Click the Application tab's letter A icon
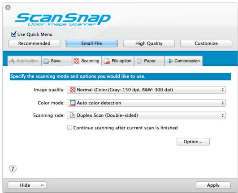The image size is (238, 193). point(12,61)
